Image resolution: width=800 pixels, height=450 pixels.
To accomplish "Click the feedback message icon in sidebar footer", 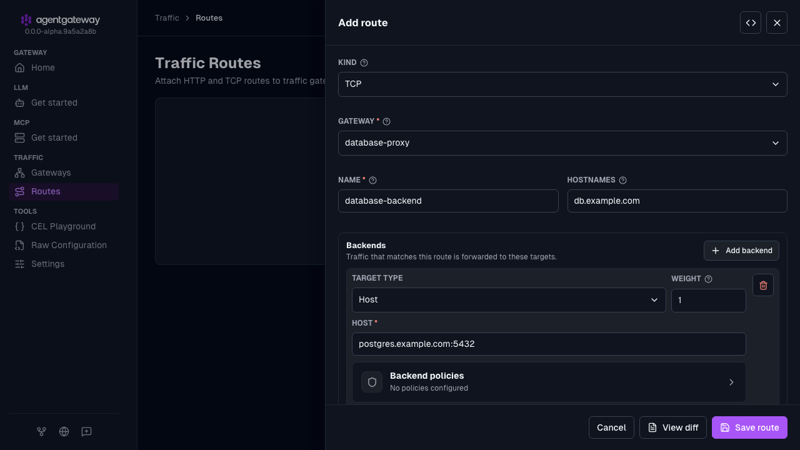I will tap(86, 431).
